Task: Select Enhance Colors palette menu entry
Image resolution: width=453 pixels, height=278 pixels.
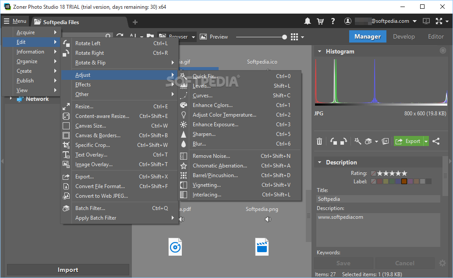Action: coord(239,105)
